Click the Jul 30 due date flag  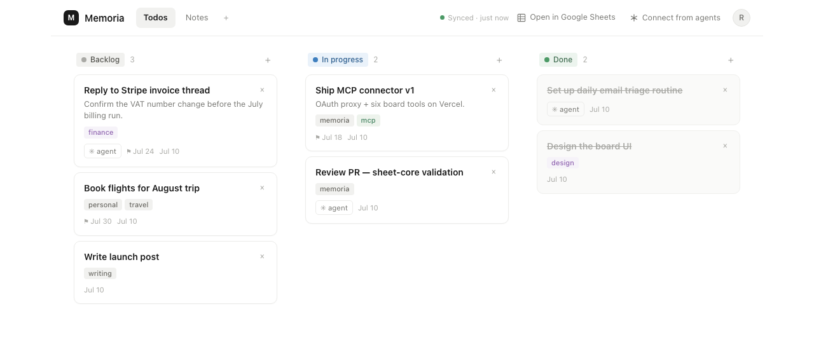click(x=98, y=221)
